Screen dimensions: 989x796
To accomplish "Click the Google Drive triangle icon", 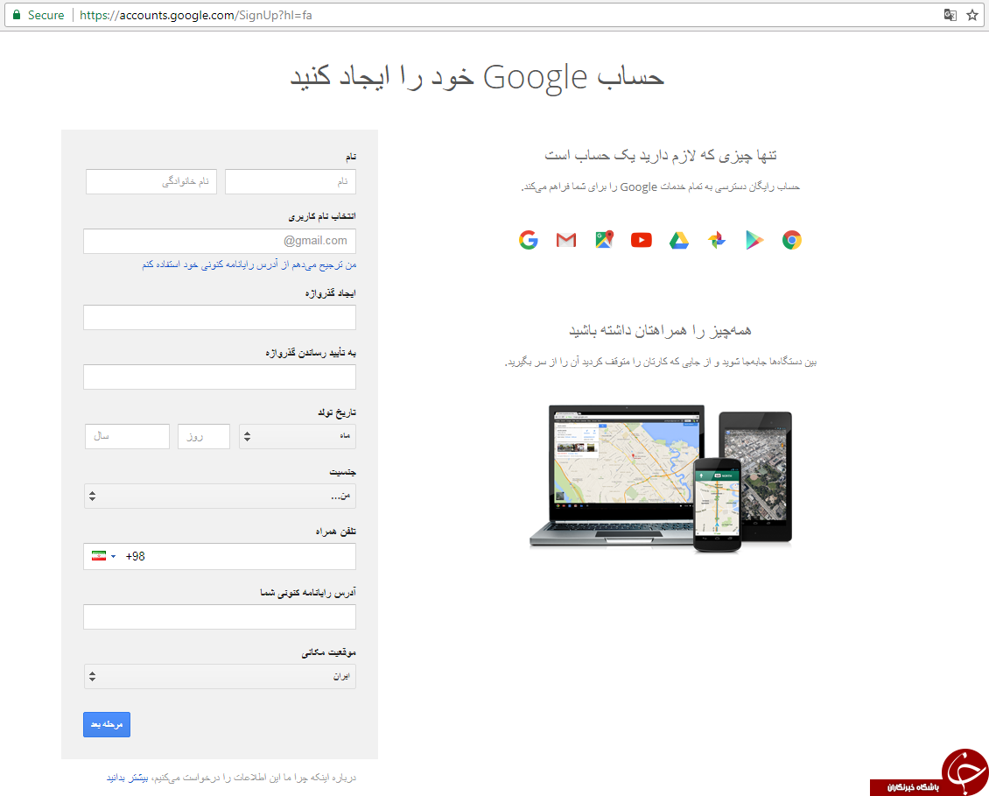I will 678,240.
